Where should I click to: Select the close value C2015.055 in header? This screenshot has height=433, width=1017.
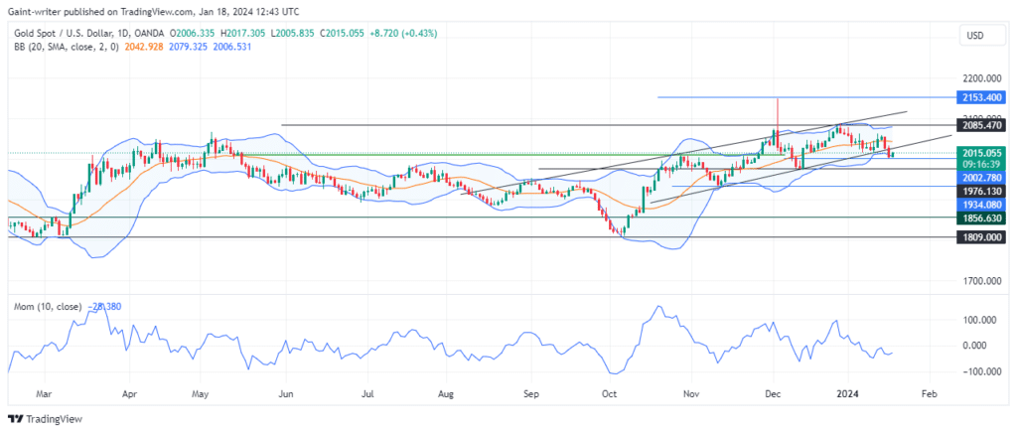click(343, 33)
